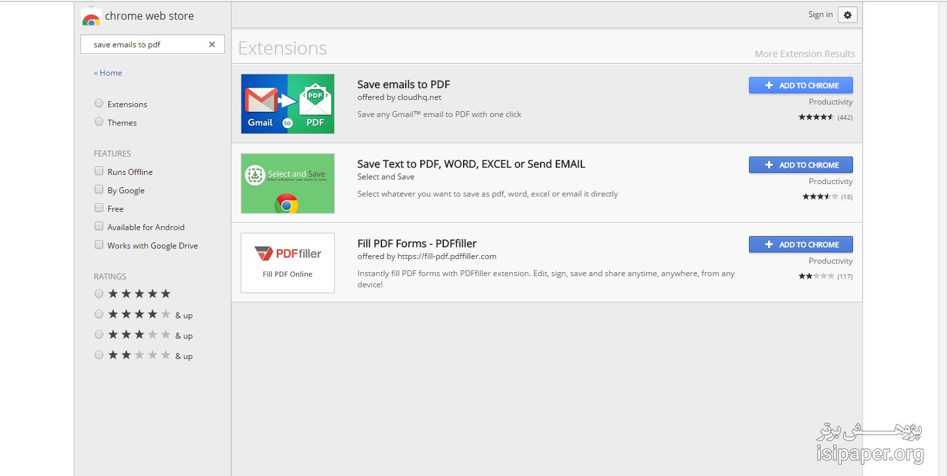Select two stars & up rating filter
This screenshot has width=947, height=476.
pyautogui.click(x=99, y=355)
